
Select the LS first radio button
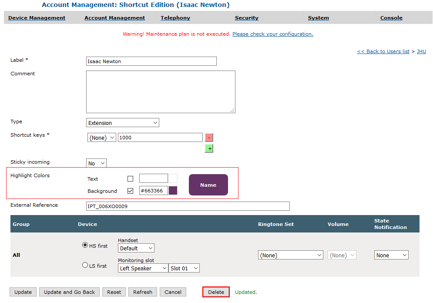[x=85, y=265]
